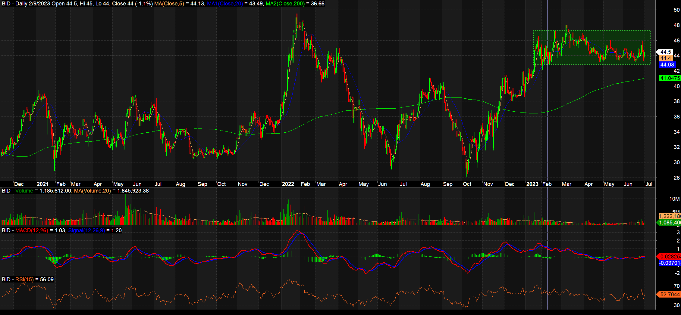The width and height of the screenshot is (681, 315).
Task: Click the 2023 year label on time axis
Action: 532,184
